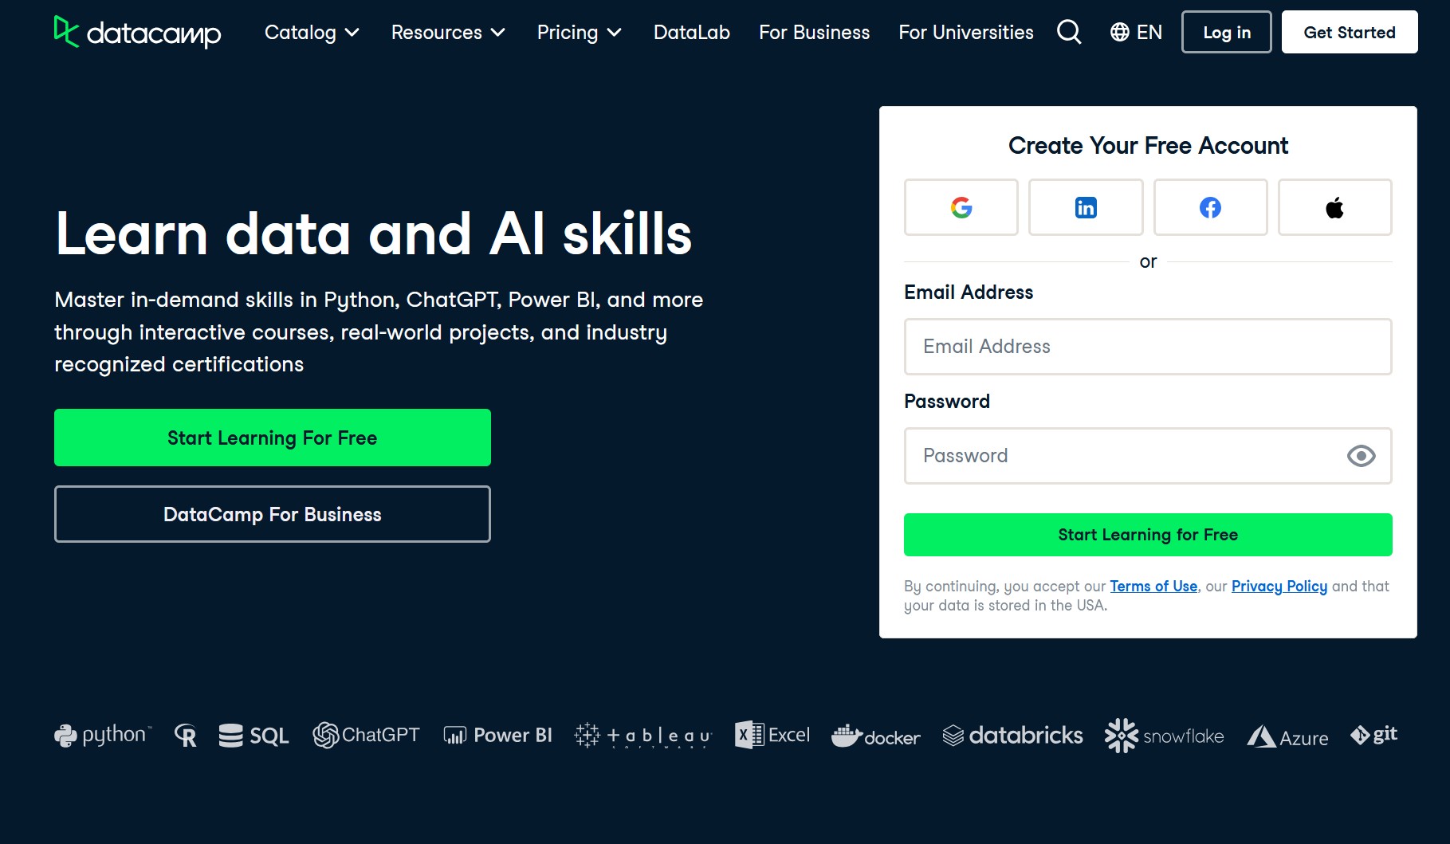The image size is (1450, 844).
Task: Go to For Business nav item
Action: point(814,32)
